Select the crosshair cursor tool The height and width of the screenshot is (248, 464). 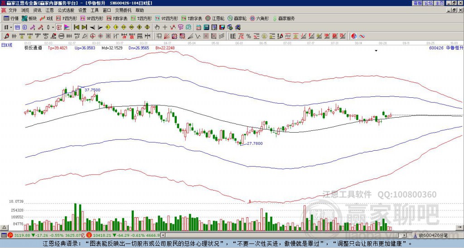point(165,28)
